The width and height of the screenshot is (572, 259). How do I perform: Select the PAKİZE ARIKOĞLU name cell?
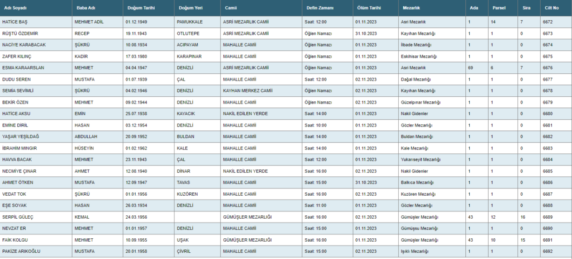click(x=23, y=251)
